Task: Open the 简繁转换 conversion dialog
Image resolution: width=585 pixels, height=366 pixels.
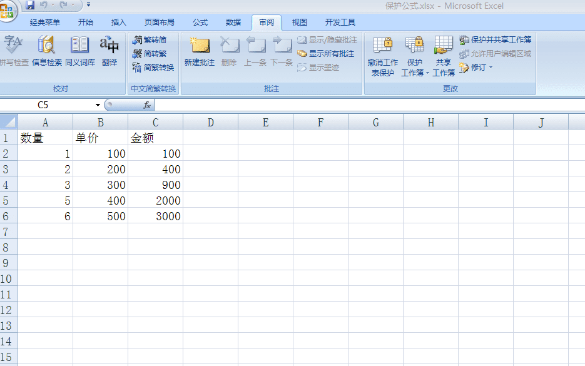Action: tap(153, 68)
